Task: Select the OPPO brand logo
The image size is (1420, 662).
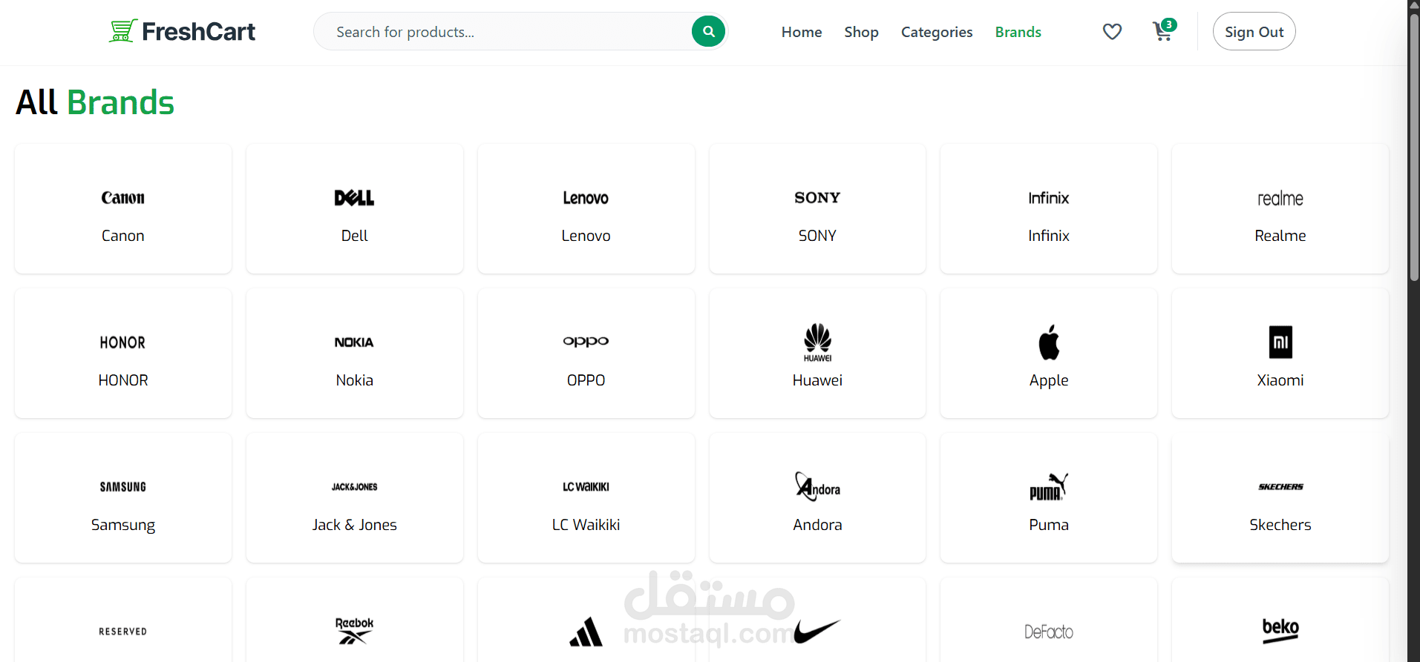Action: pos(586,342)
